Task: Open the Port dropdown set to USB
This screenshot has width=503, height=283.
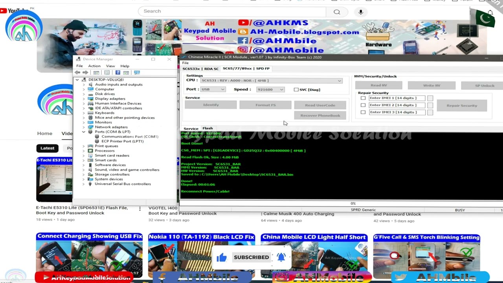Action: [x=213, y=90]
